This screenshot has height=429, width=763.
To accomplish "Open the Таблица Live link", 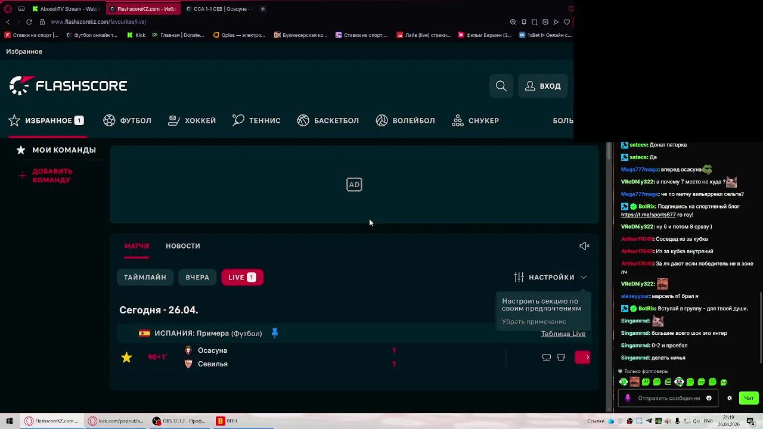I will point(563,334).
